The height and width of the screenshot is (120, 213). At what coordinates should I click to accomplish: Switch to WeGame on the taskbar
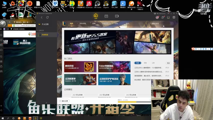tap(35, 118)
